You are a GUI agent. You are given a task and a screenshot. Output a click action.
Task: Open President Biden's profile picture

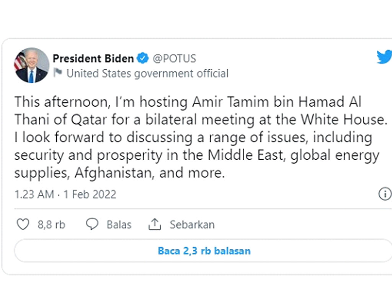(x=31, y=65)
